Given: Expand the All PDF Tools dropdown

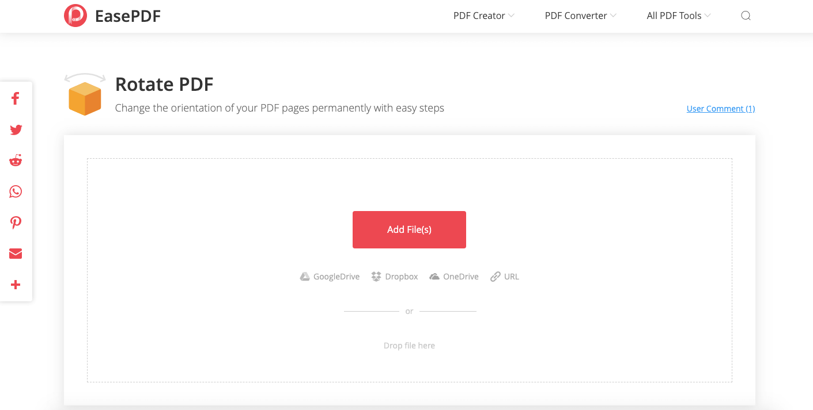Looking at the screenshot, I should [678, 16].
